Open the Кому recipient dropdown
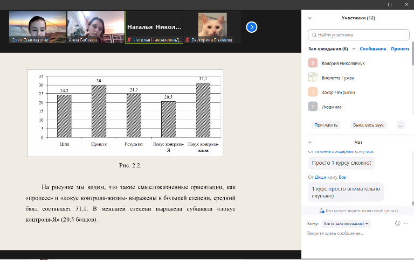The width and height of the screenshot is (414, 260). [346, 223]
